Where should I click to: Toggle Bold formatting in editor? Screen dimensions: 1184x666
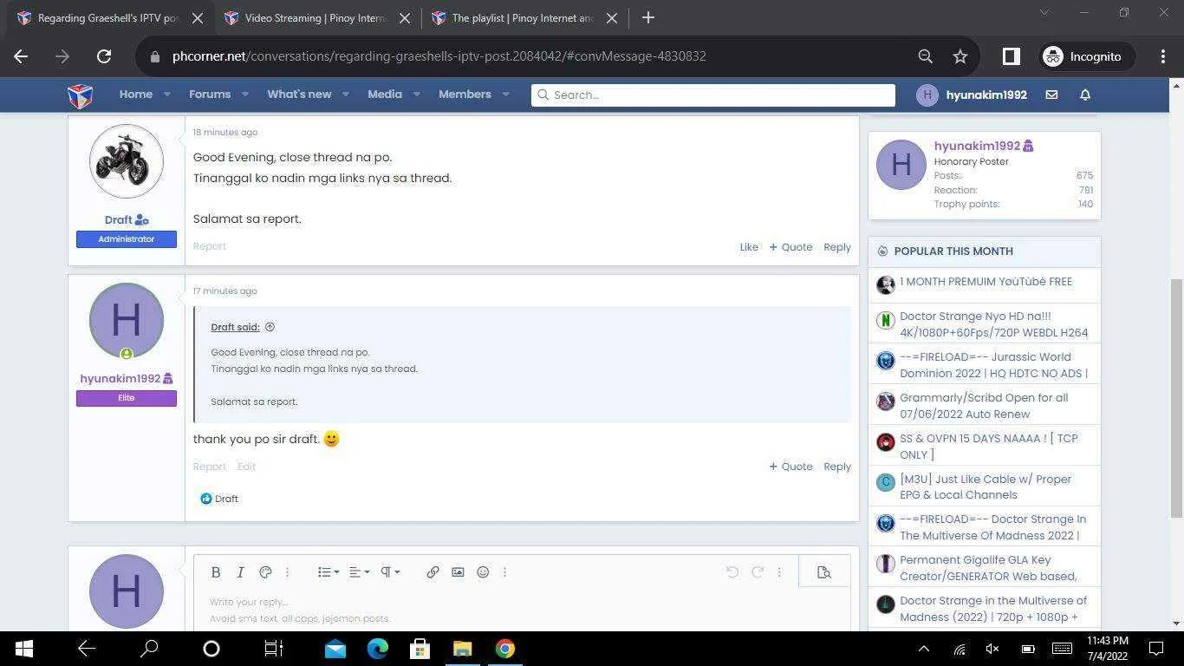[x=216, y=572]
